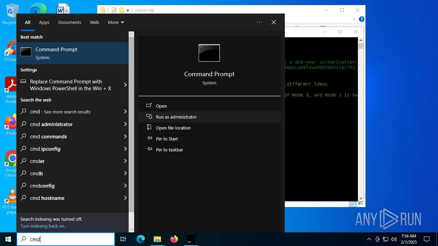Click the tray security/meet now icon
Screen dimensions: 438x246
coord(377,239)
